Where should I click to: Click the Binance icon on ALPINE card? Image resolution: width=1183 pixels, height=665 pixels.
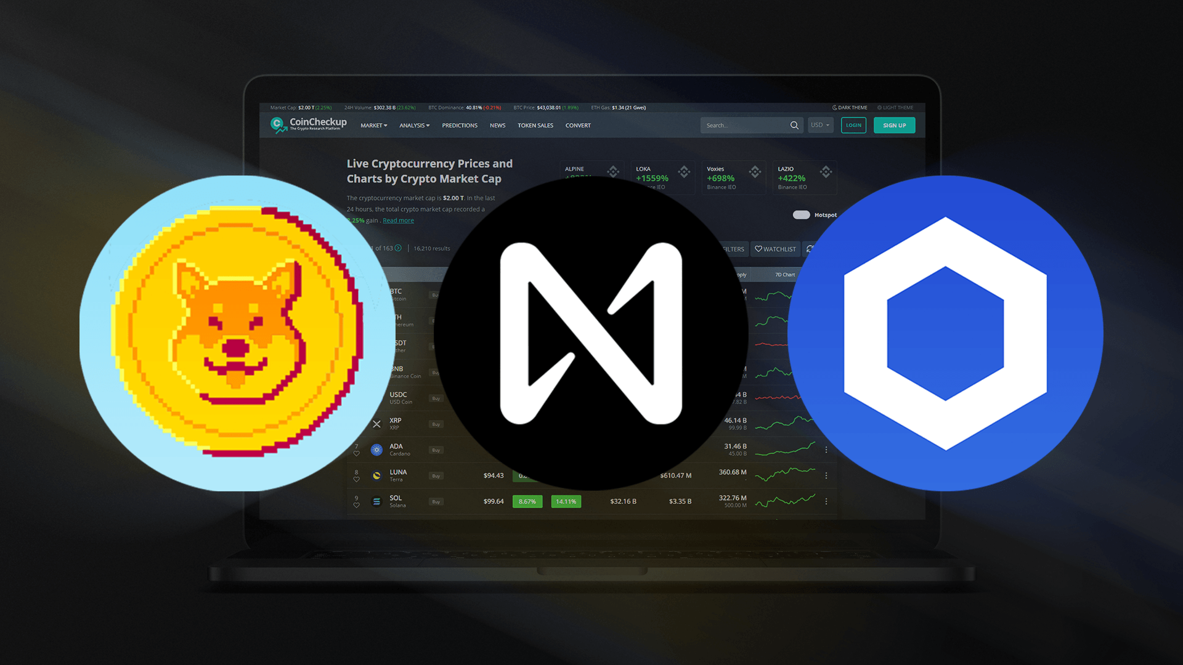click(613, 171)
